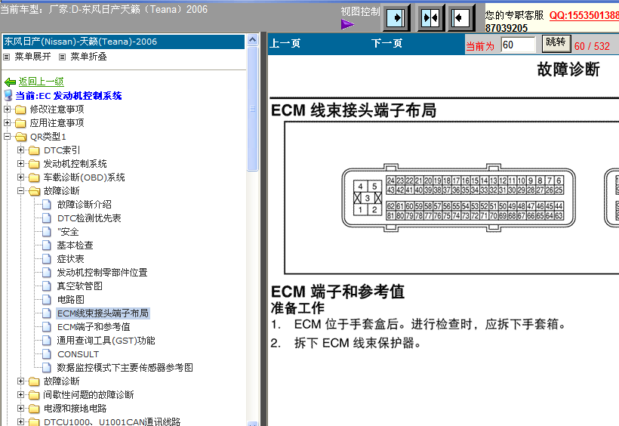This screenshot has height=426, width=619.
Task: Open the DTC检测优先表 page
Action: pyautogui.click(x=89, y=218)
